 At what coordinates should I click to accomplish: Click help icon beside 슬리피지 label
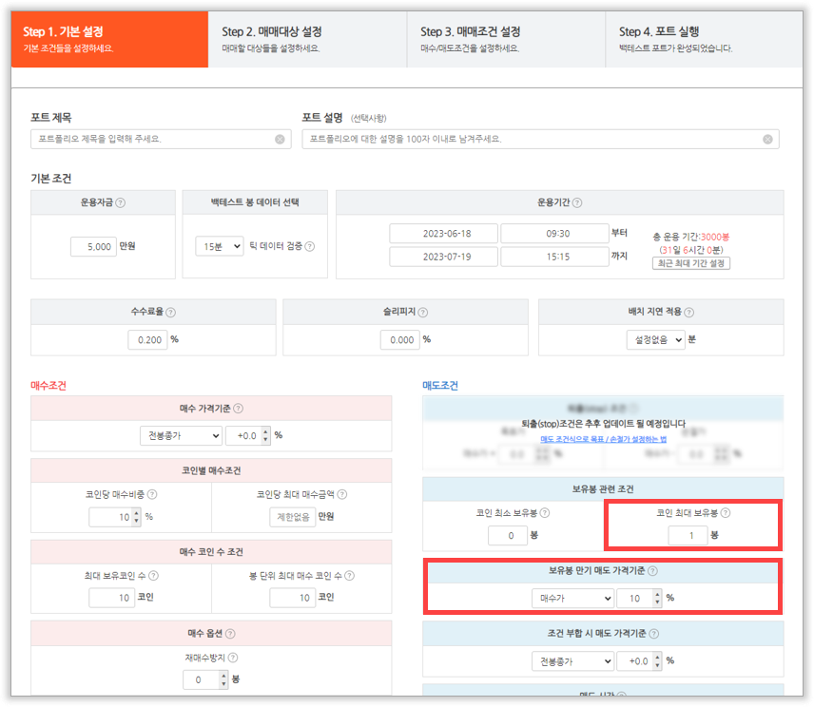coord(422,312)
